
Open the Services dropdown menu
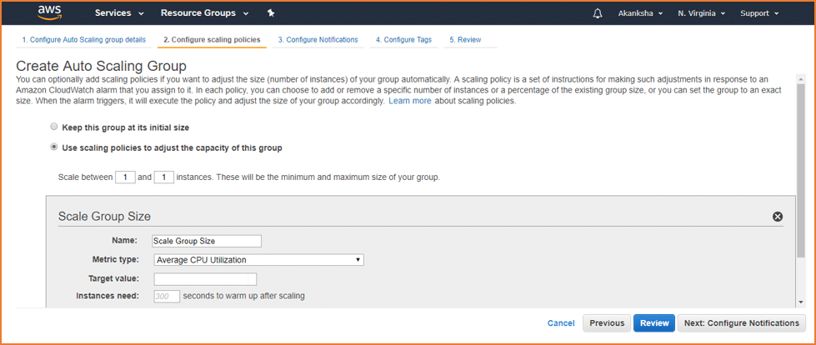coord(120,13)
